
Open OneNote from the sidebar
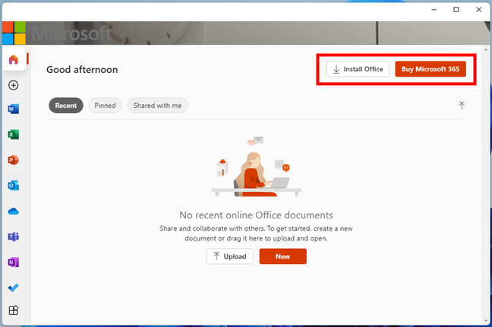[x=13, y=262]
